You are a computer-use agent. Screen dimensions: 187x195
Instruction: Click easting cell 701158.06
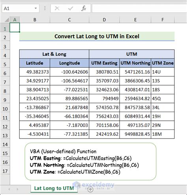(104, 125)
